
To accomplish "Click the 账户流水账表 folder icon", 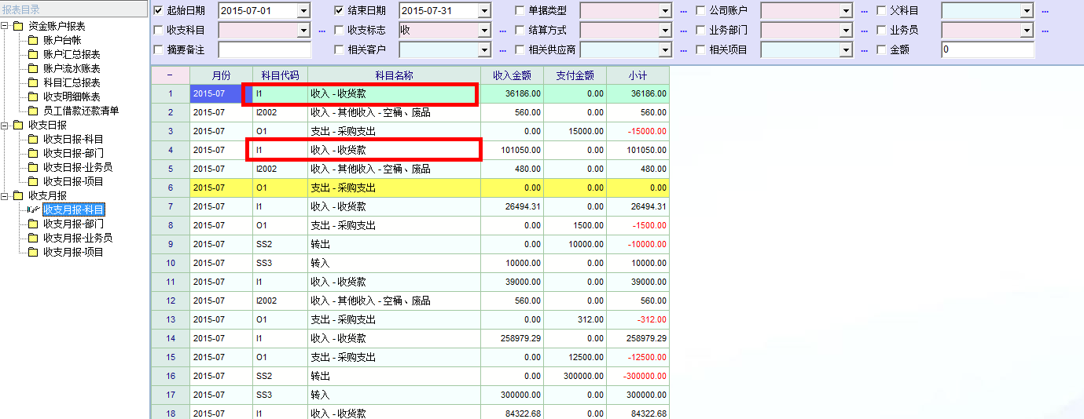I will (33, 69).
